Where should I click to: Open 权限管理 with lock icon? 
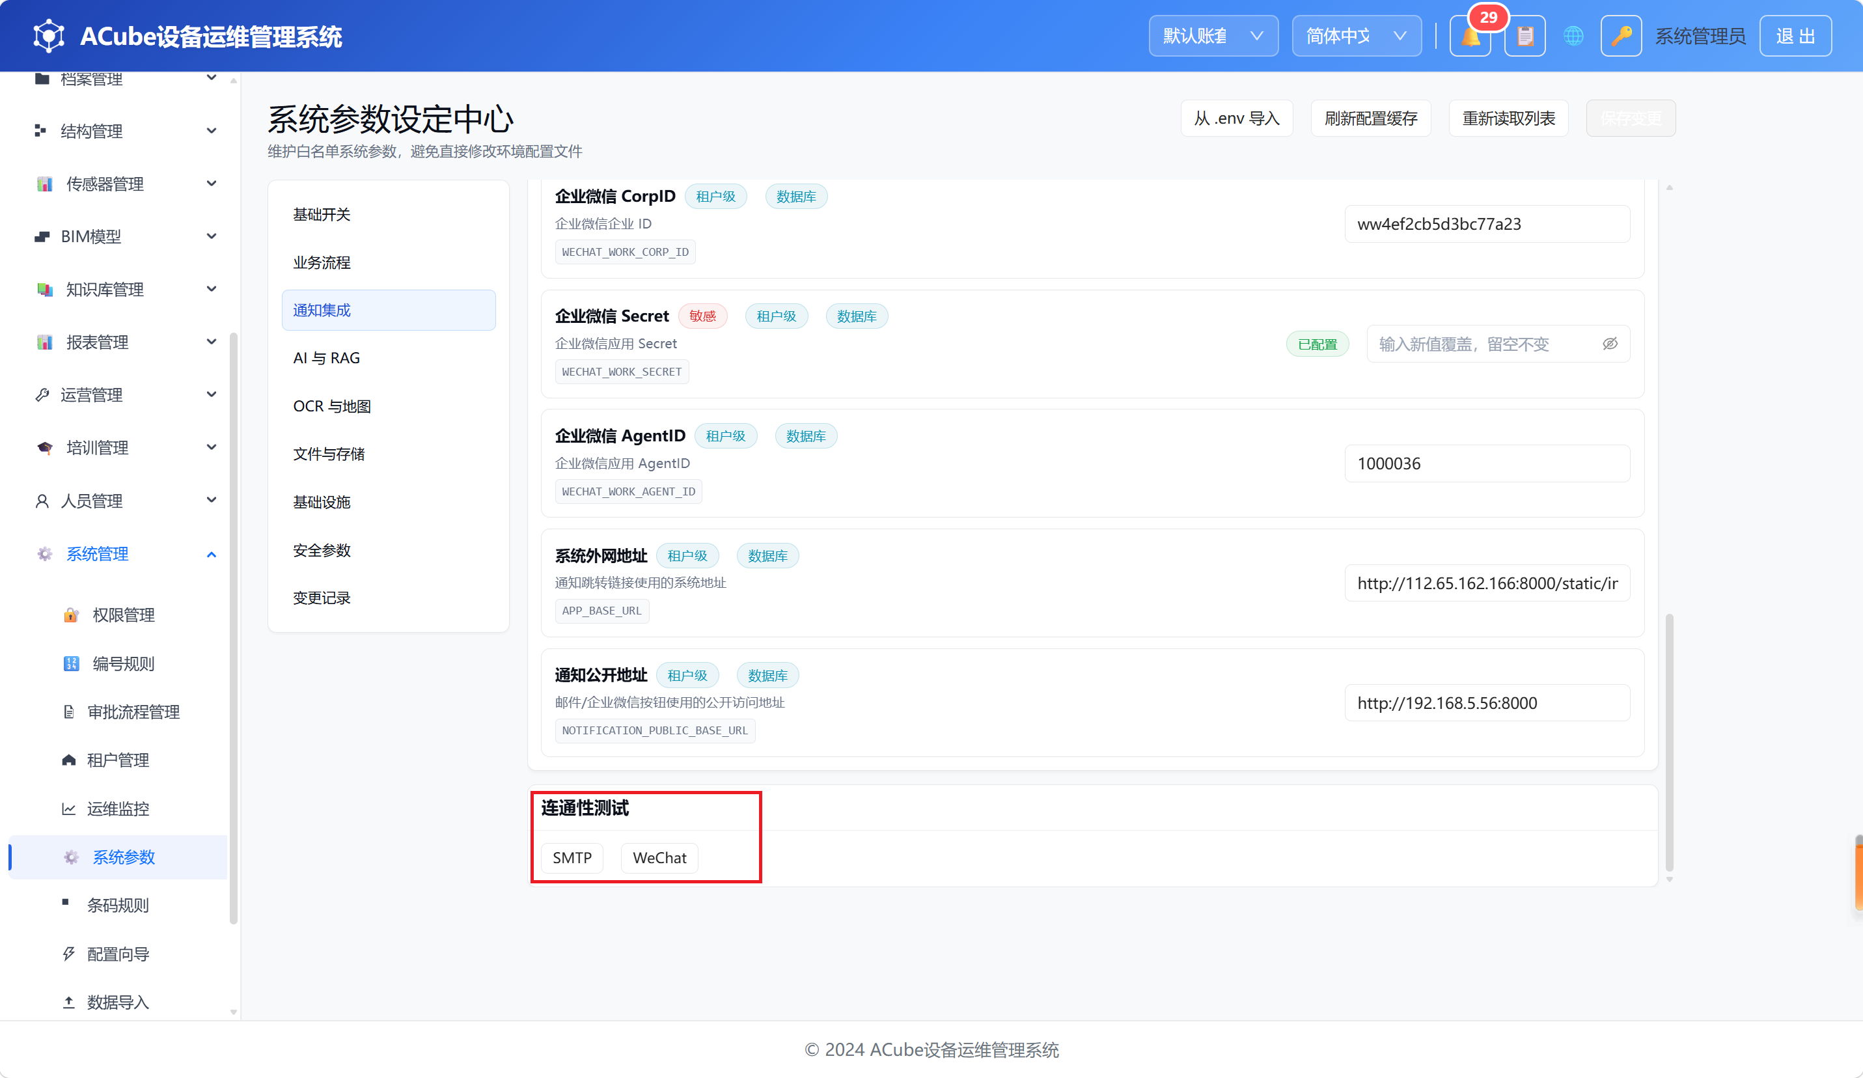point(123,615)
